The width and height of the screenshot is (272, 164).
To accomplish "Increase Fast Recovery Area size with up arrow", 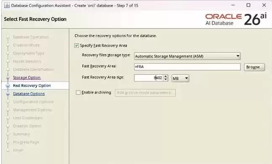I will [165, 76].
